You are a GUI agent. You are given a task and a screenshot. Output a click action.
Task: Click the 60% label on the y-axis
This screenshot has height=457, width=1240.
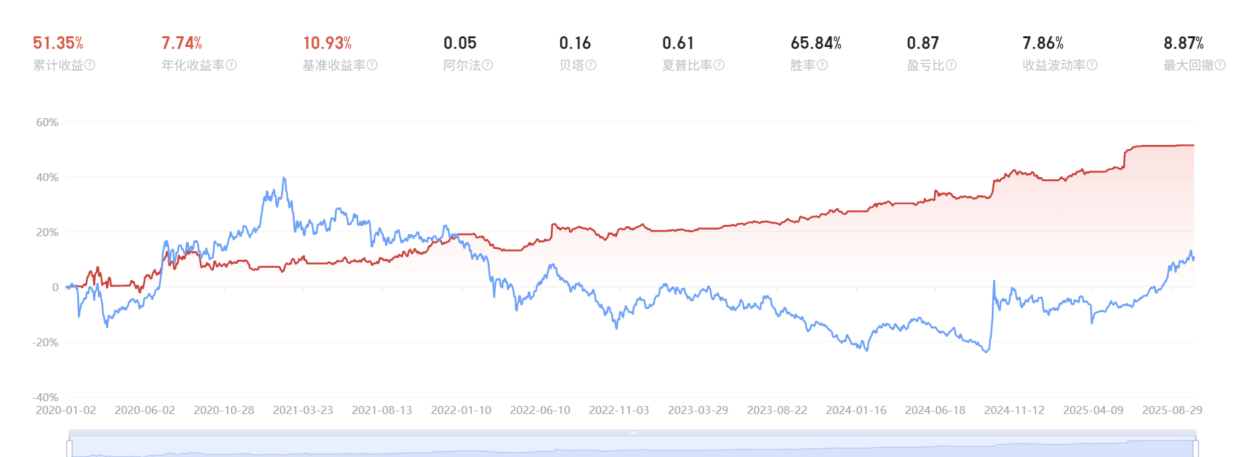tap(47, 122)
